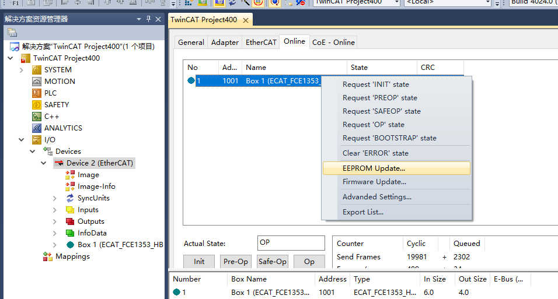Close the TwinCAT Project400 document tab
The height and width of the screenshot is (299, 558).
coord(246,20)
